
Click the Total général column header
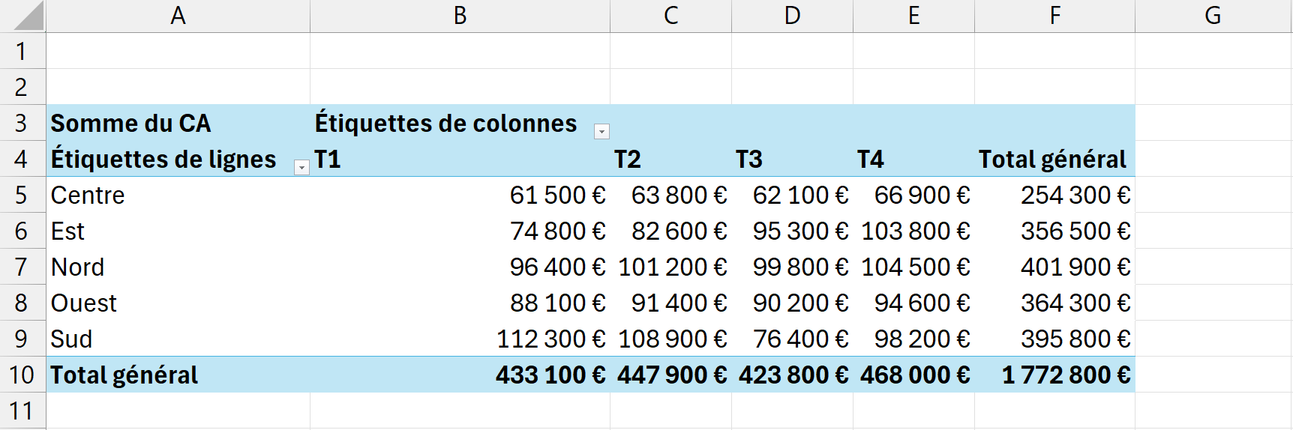(x=1053, y=159)
